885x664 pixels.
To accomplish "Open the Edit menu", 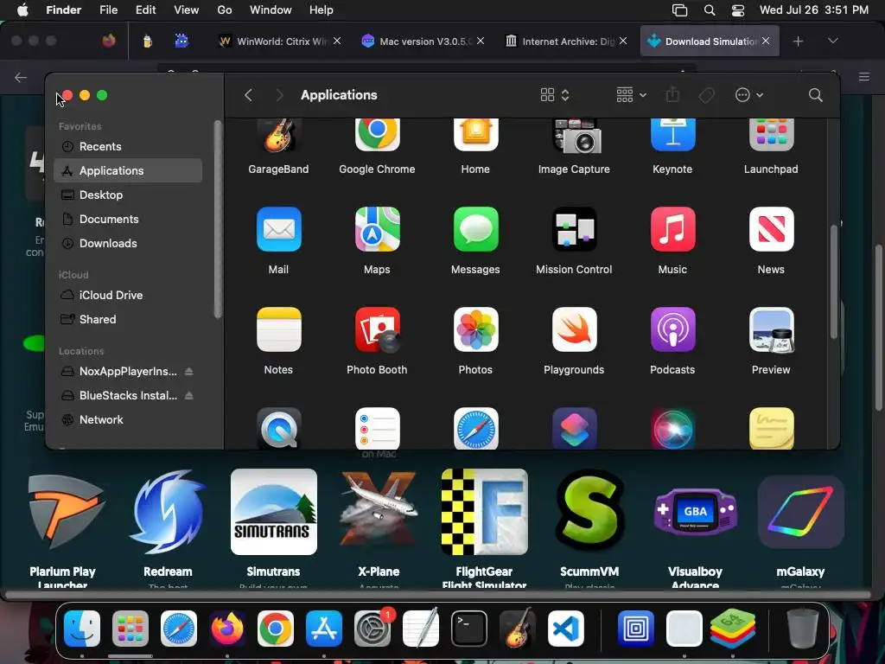I will [x=145, y=10].
